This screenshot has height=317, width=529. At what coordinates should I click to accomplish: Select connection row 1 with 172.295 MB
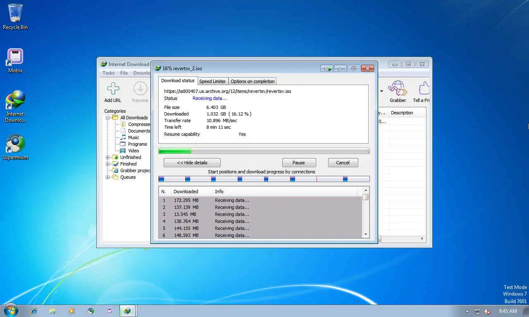260,200
